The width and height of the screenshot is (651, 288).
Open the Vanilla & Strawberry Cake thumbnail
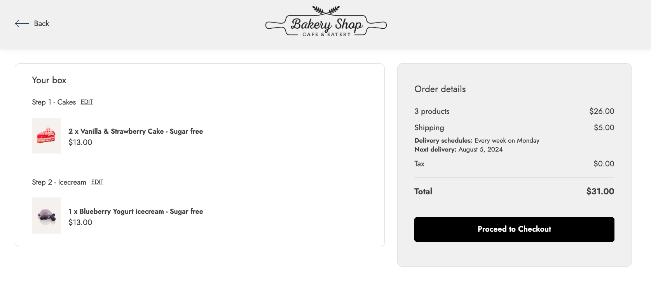46,136
